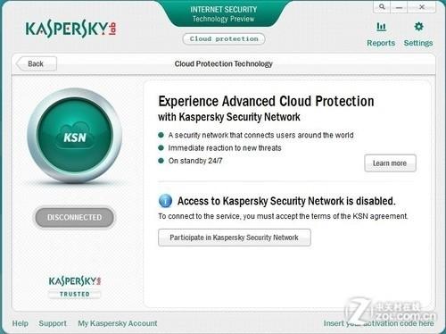Screen dimensions: 446x334
Task: Click the Settings text label
Action: pyautogui.click(x=418, y=43)
